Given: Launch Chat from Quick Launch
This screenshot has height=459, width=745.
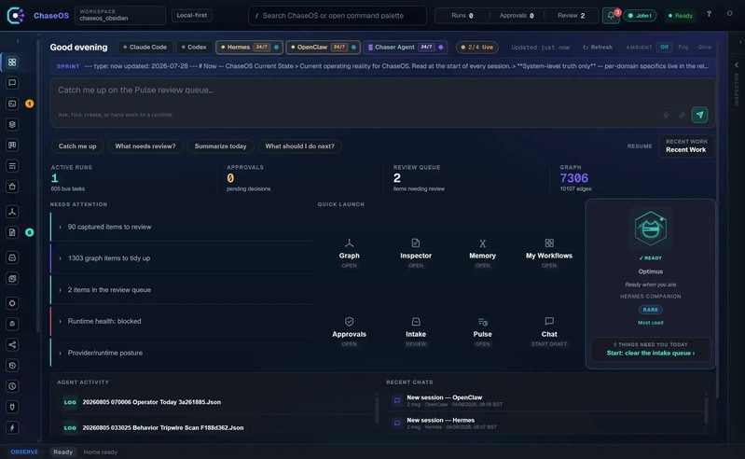Looking at the screenshot, I should 549,332.
